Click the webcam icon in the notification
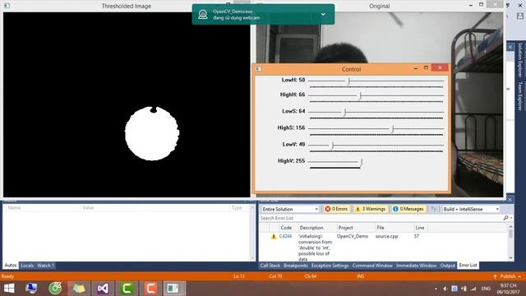526x296 pixels. [x=203, y=14]
